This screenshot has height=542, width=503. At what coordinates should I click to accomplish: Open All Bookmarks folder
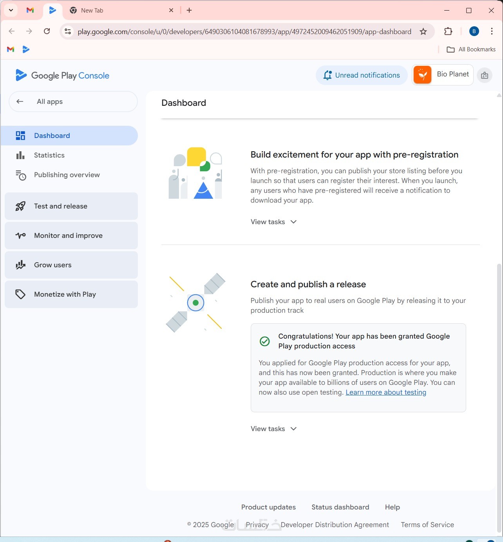point(471,49)
